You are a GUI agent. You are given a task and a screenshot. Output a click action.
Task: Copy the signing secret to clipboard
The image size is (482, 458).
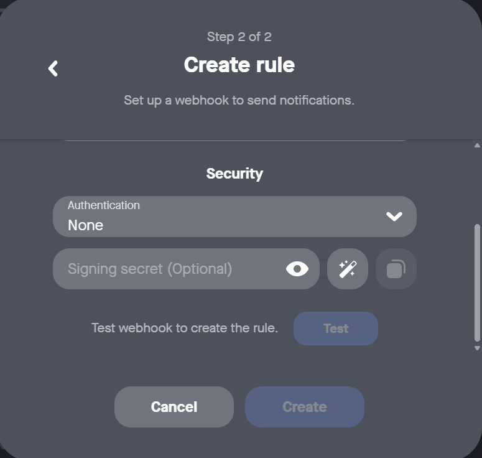(x=396, y=269)
